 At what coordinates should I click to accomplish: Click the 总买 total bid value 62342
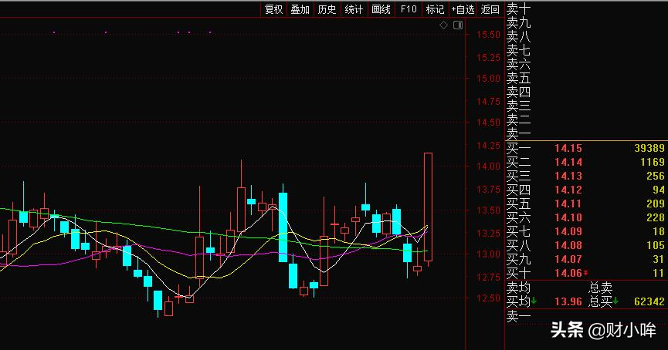[x=649, y=302]
